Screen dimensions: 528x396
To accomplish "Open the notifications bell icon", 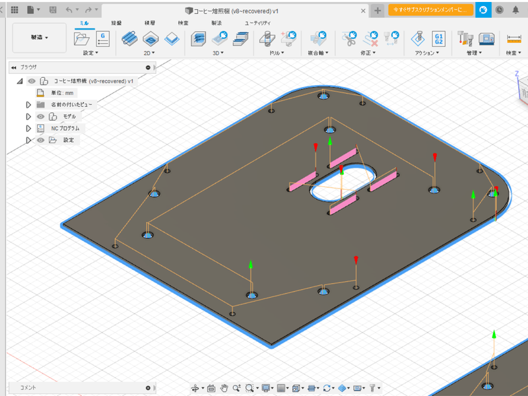I will [x=517, y=10].
